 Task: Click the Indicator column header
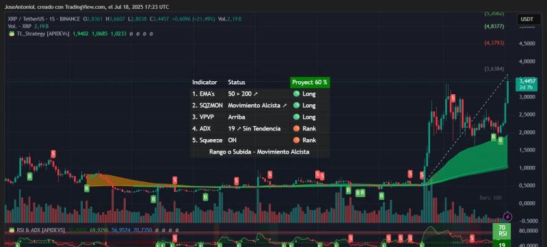click(204, 83)
